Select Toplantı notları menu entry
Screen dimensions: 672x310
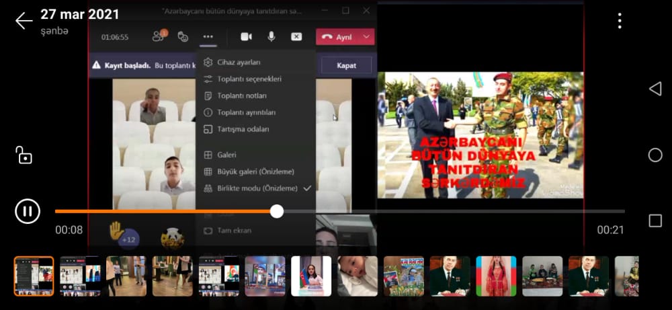click(256, 95)
